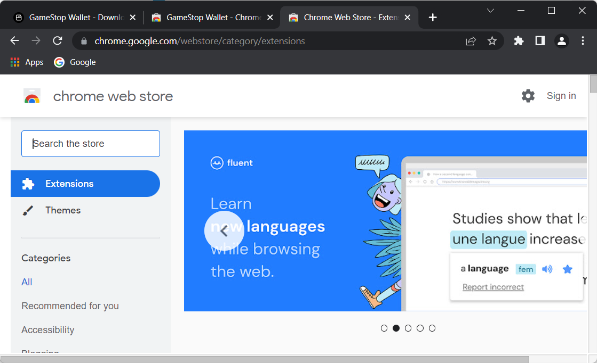This screenshot has width=597, height=363.
Task: Click inside the Search the store field
Action: coord(90,143)
